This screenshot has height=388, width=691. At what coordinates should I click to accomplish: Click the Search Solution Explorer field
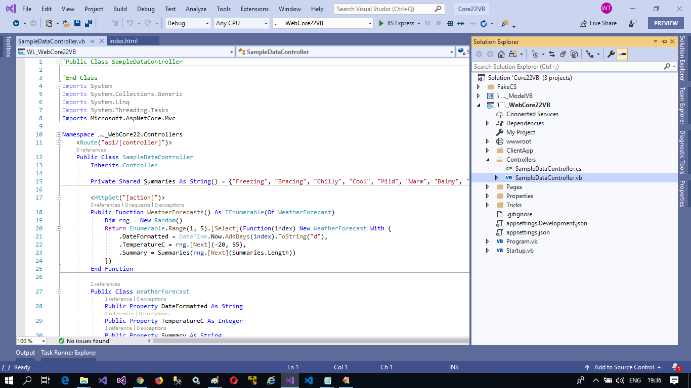pyautogui.click(x=574, y=66)
